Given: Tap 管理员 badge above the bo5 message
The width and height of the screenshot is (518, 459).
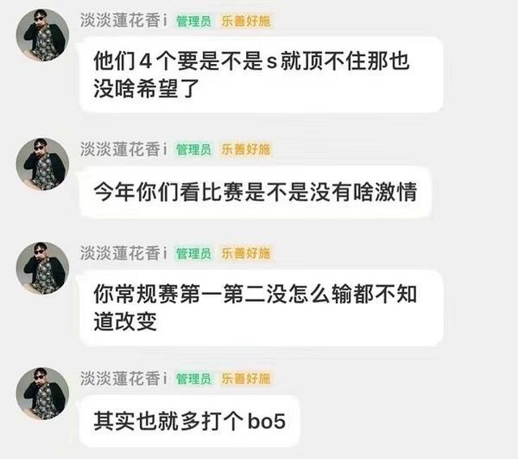Looking at the screenshot, I should tap(193, 379).
